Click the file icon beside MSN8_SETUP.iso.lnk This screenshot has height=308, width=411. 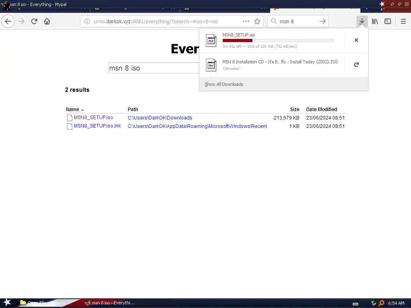pyautogui.click(x=69, y=126)
